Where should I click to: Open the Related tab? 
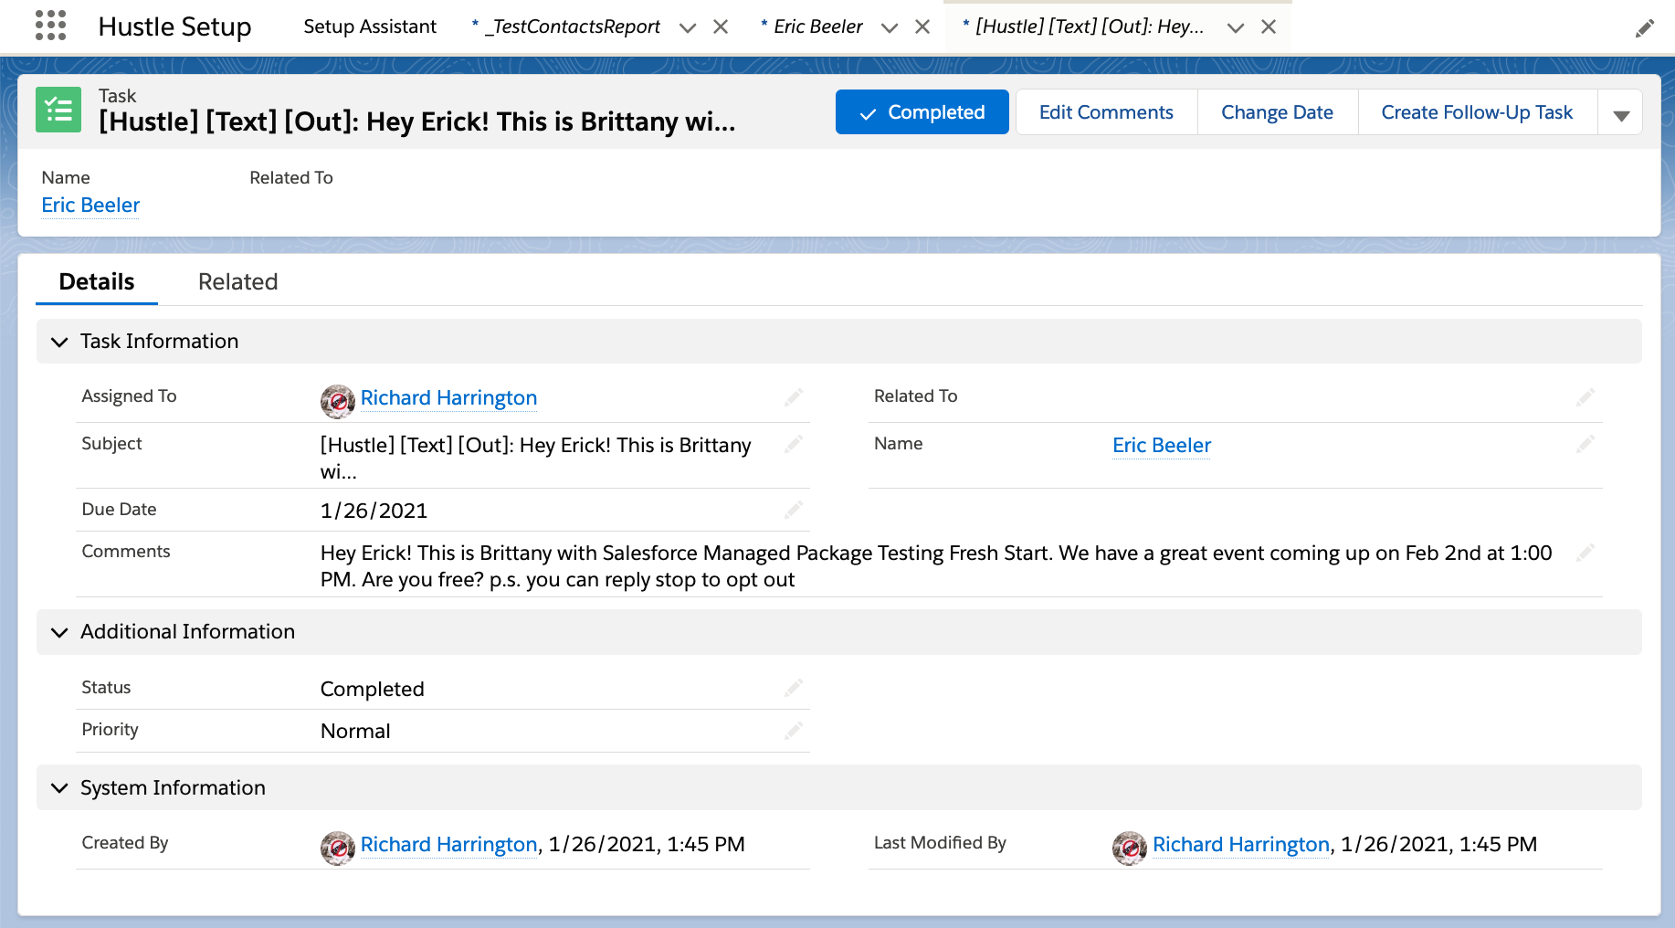(237, 281)
